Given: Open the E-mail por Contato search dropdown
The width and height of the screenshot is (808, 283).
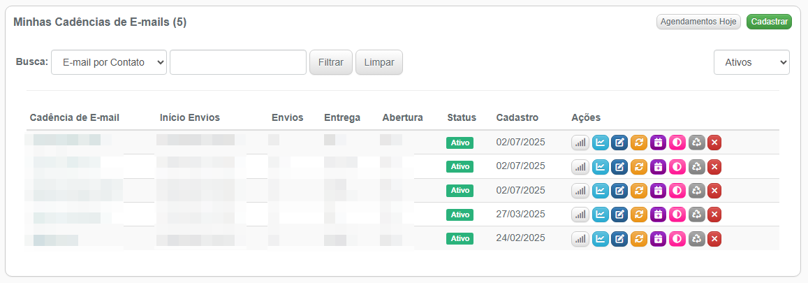Looking at the screenshot, I should click(x=109, y=62).
